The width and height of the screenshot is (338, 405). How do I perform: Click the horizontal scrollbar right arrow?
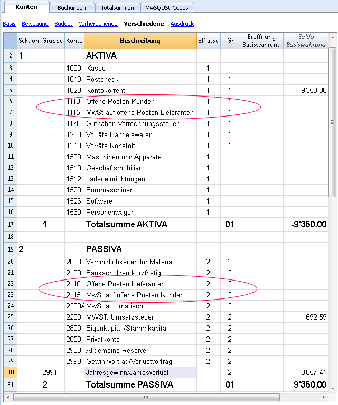click(x=323, y=397)
